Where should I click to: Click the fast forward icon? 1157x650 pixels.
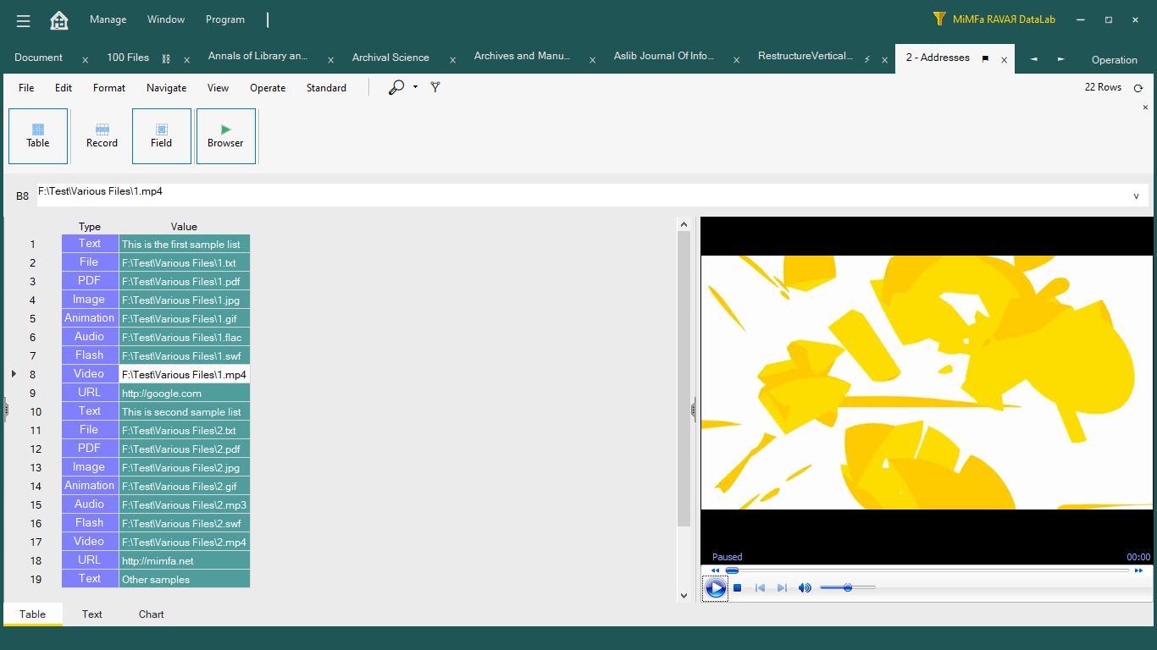(1138, 570)
